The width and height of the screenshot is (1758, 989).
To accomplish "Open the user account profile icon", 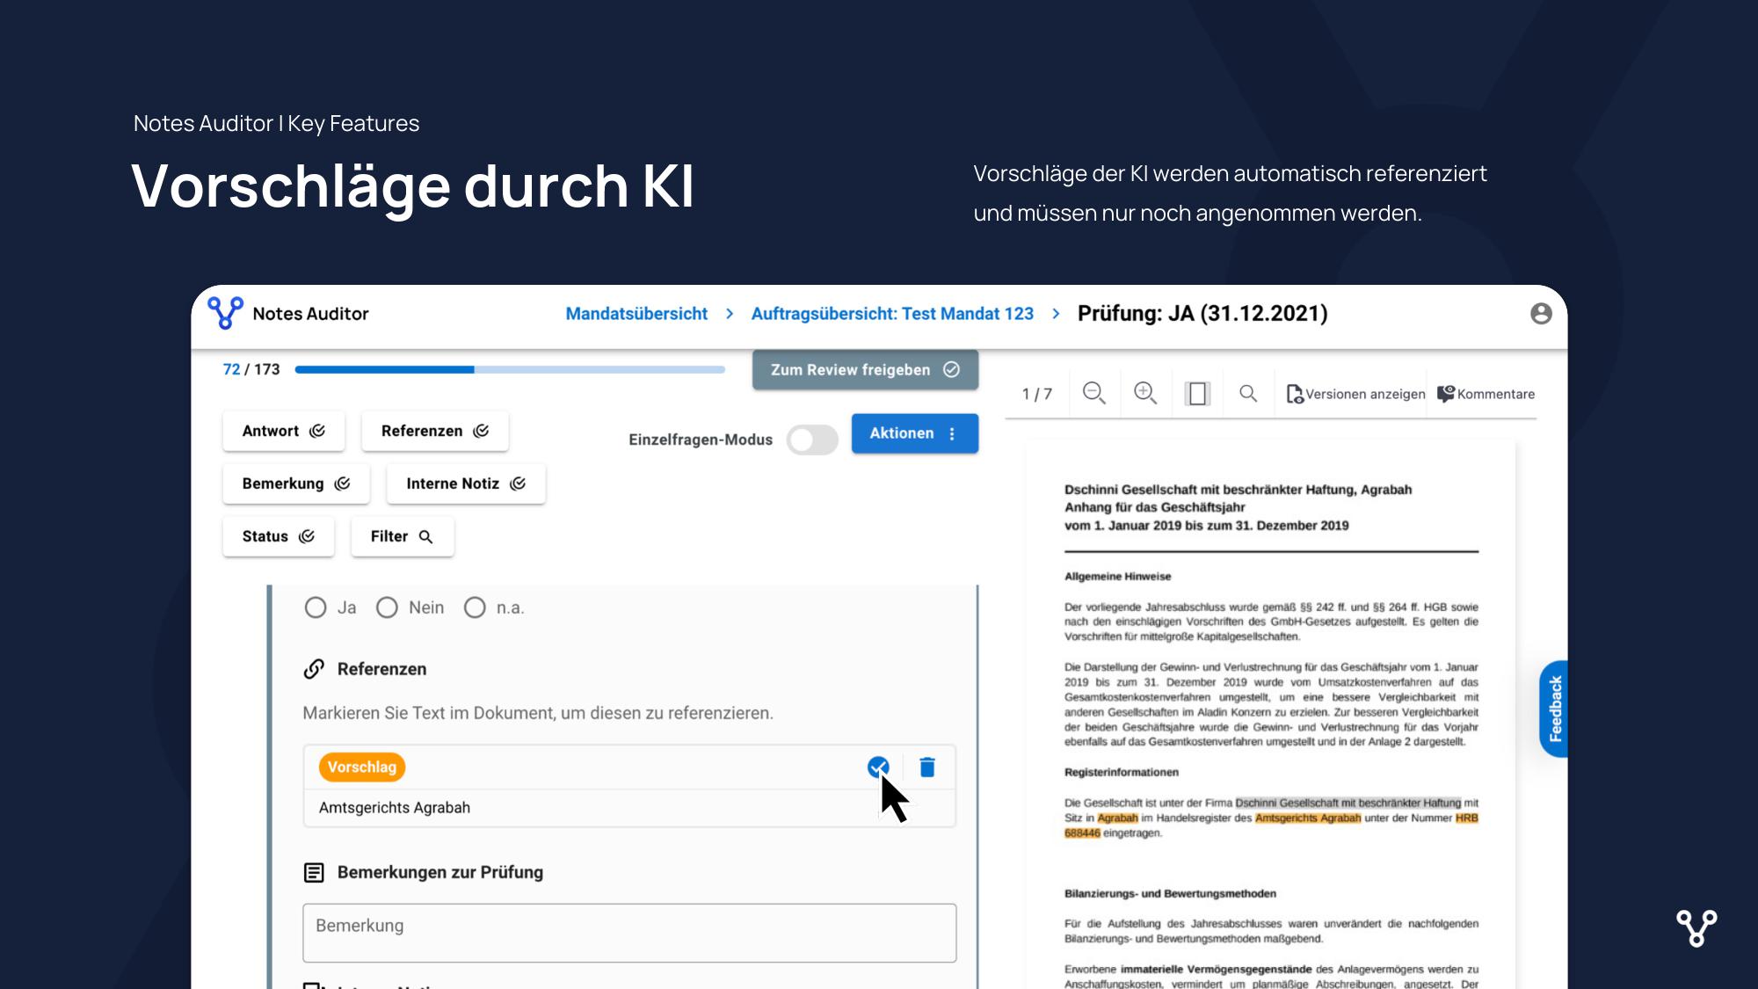I will 1541,314.
